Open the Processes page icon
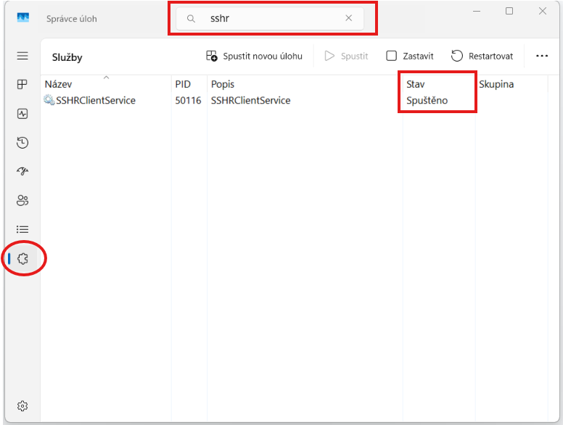 click(22, 85)
